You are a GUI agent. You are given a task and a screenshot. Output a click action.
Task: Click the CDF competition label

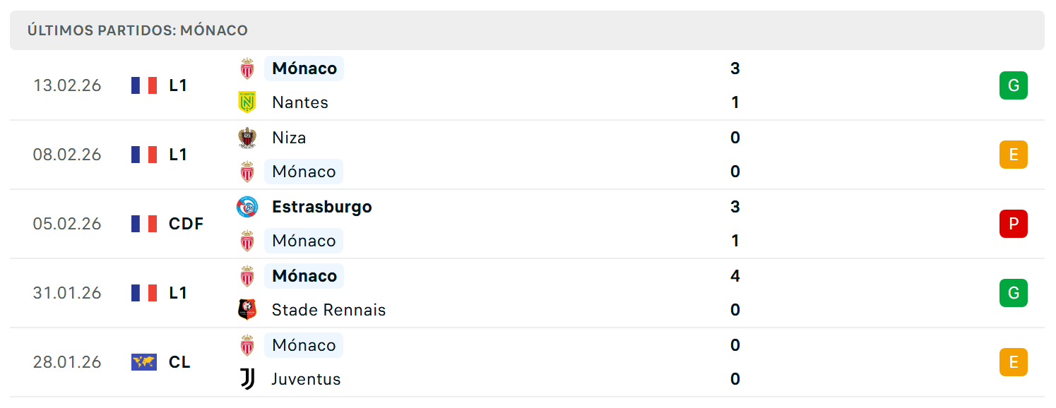[x=186, y=224]
